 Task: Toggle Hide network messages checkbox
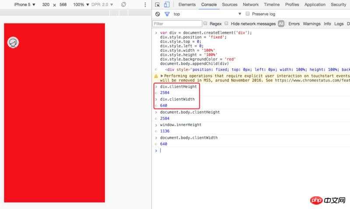pos(227,24)
